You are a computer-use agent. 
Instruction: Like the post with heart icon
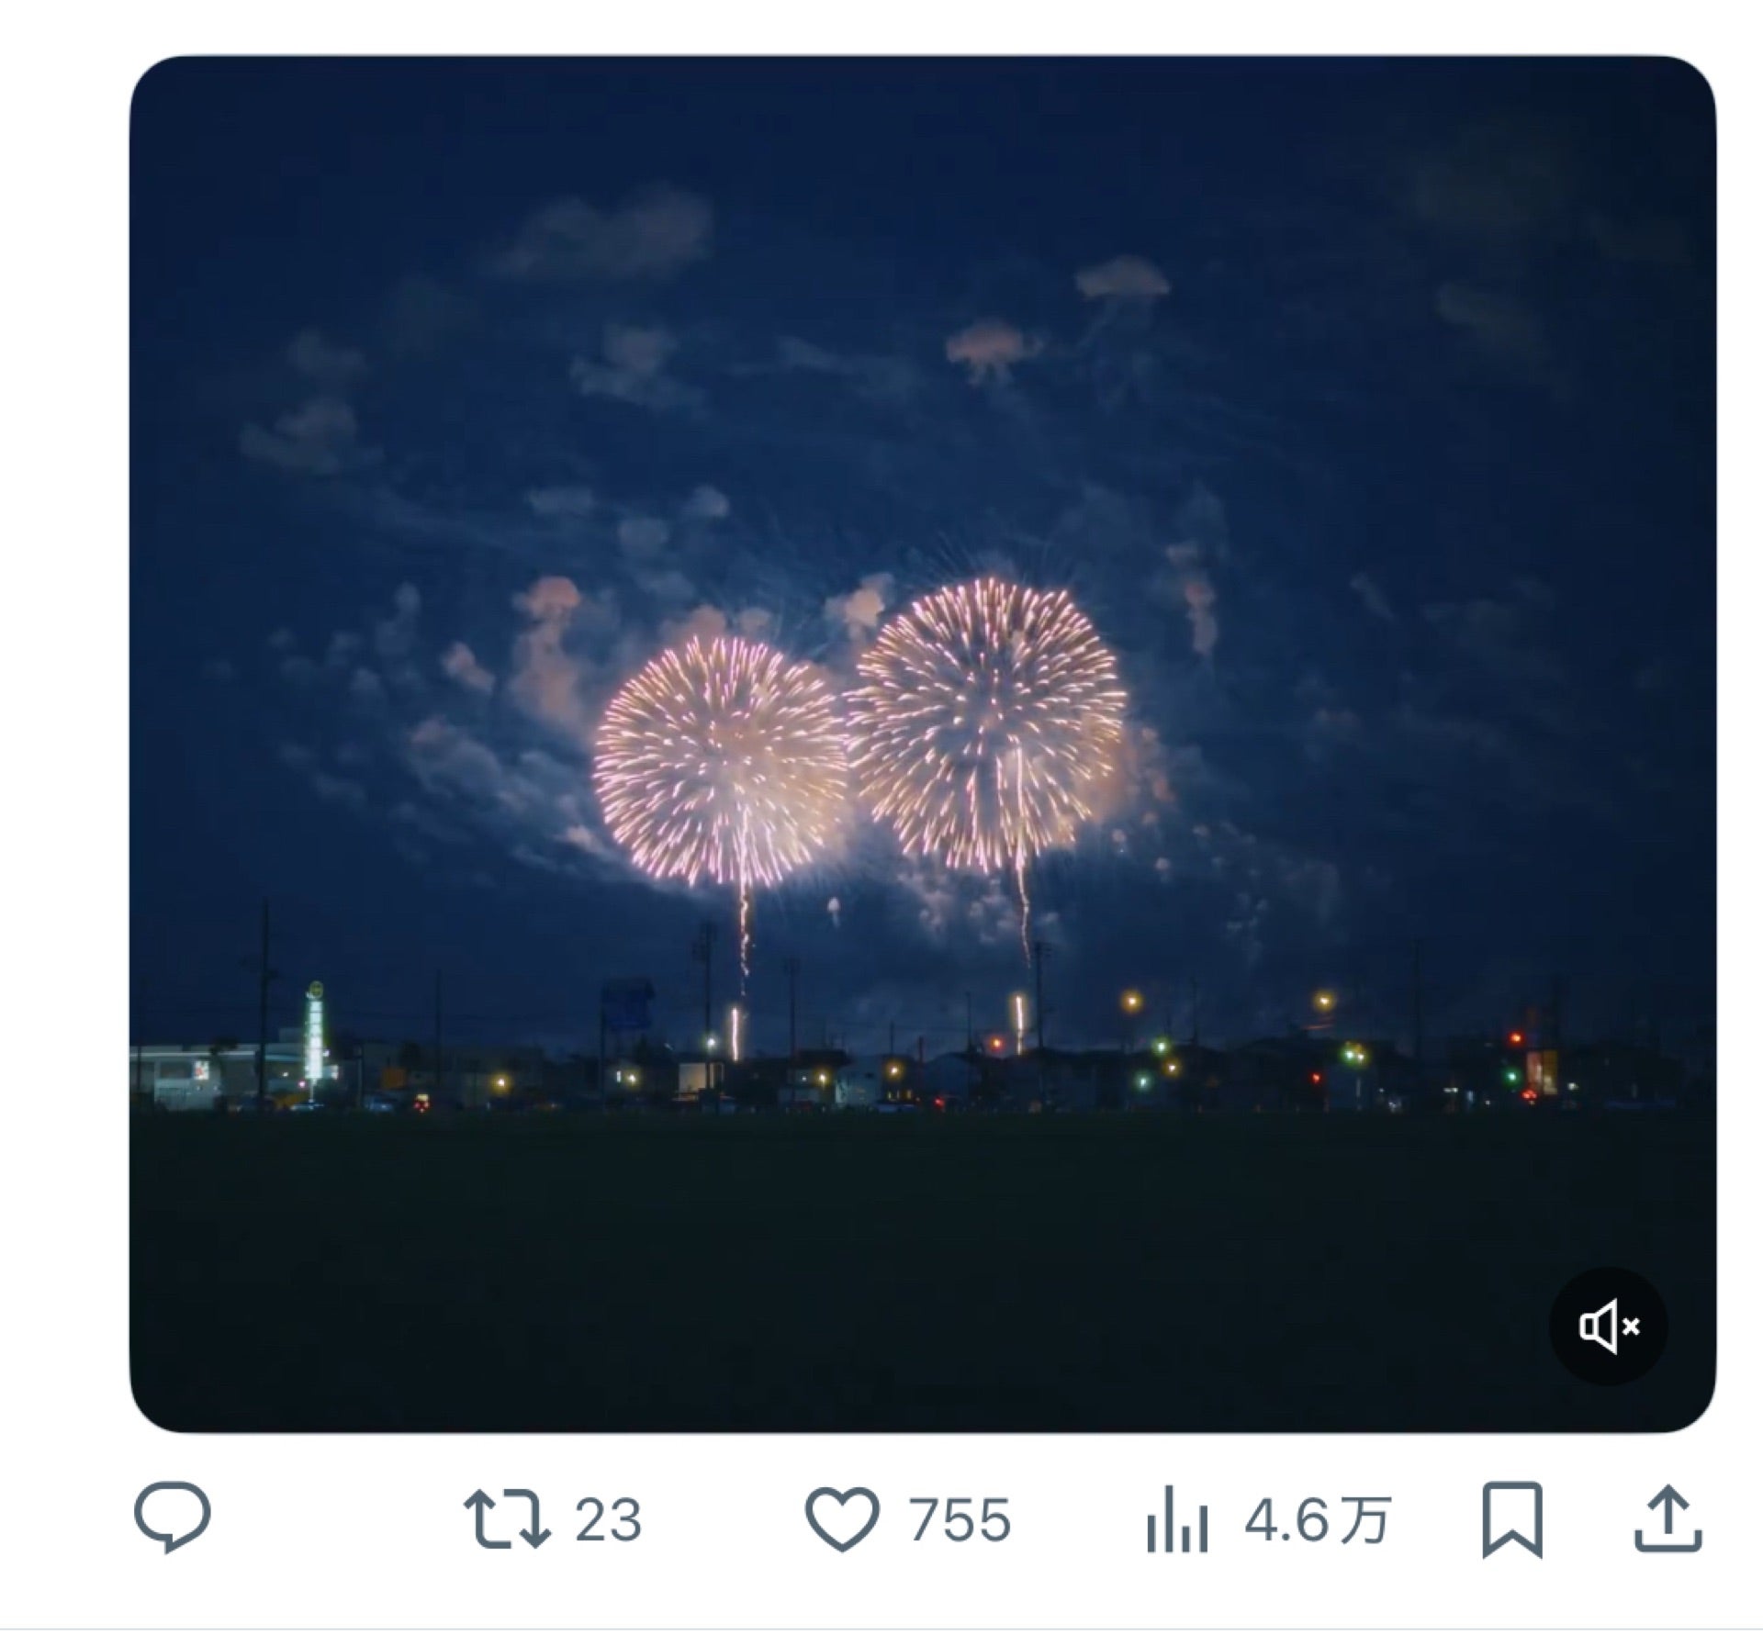tap(842, 1519)
